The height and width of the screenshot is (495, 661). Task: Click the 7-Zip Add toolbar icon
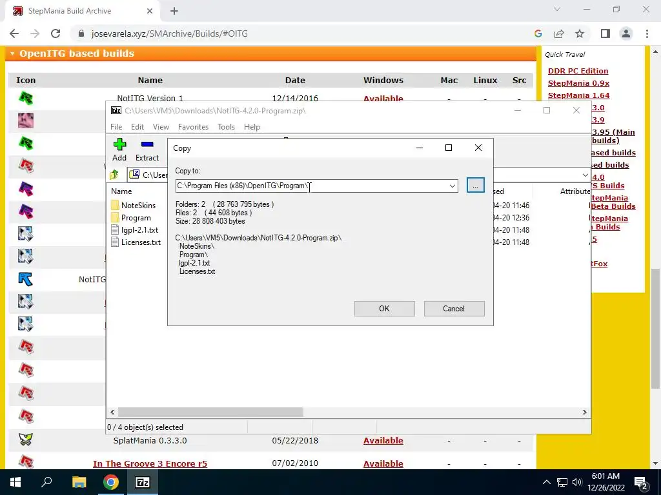pos(119,150)
